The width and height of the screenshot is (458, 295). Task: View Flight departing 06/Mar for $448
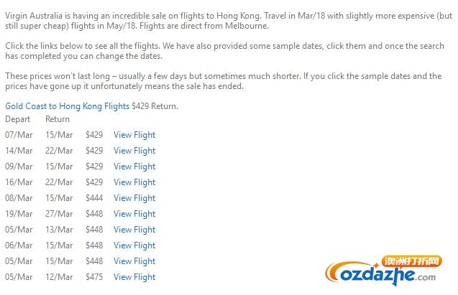(134, 245)
